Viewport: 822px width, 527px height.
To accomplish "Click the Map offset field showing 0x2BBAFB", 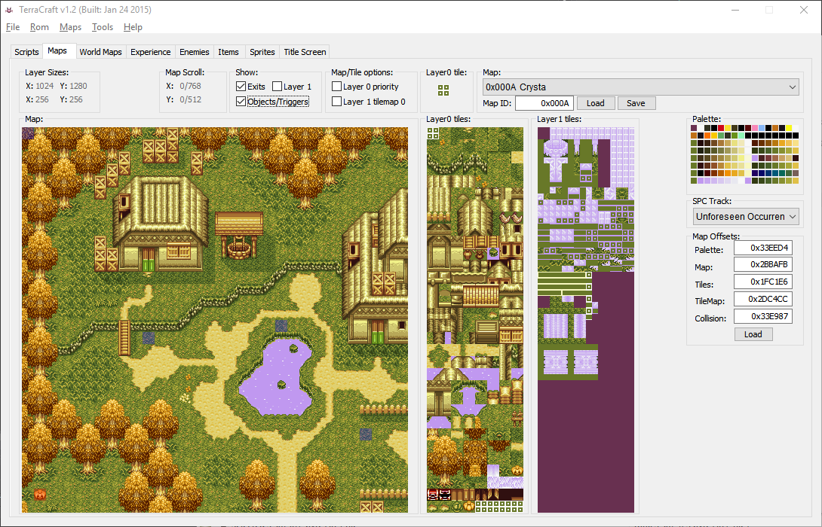I will pyautogui.click(x=762, y=264).
